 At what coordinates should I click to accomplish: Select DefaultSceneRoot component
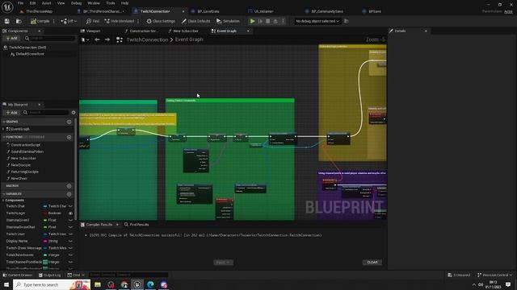30,54
